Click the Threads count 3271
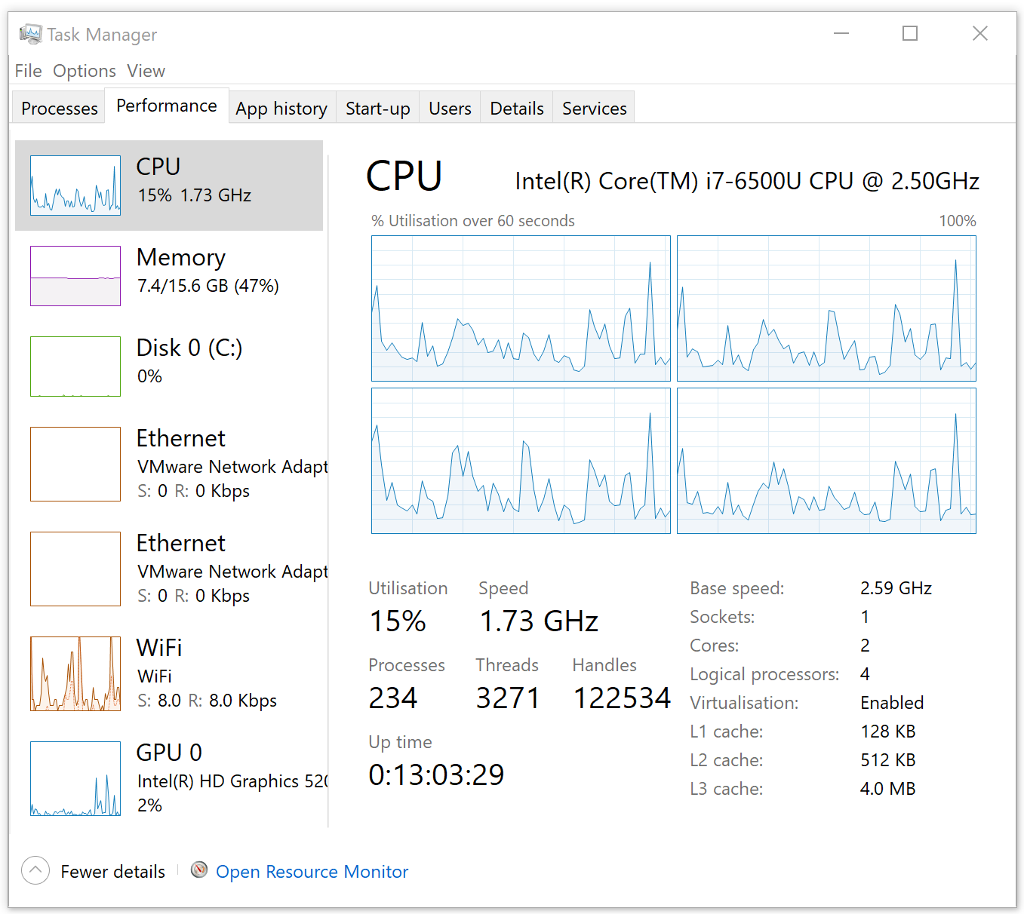 508,698
